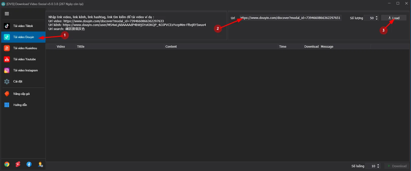The image size is (411, 171).
Task: Click the Video column header
Action: pyautogui.click(x=66, y=47)
